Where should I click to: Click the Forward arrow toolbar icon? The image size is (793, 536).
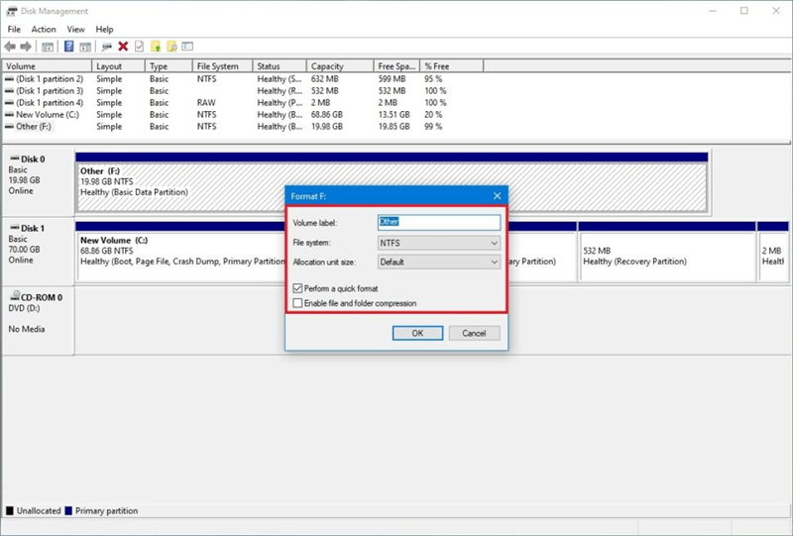pos(27,46)
